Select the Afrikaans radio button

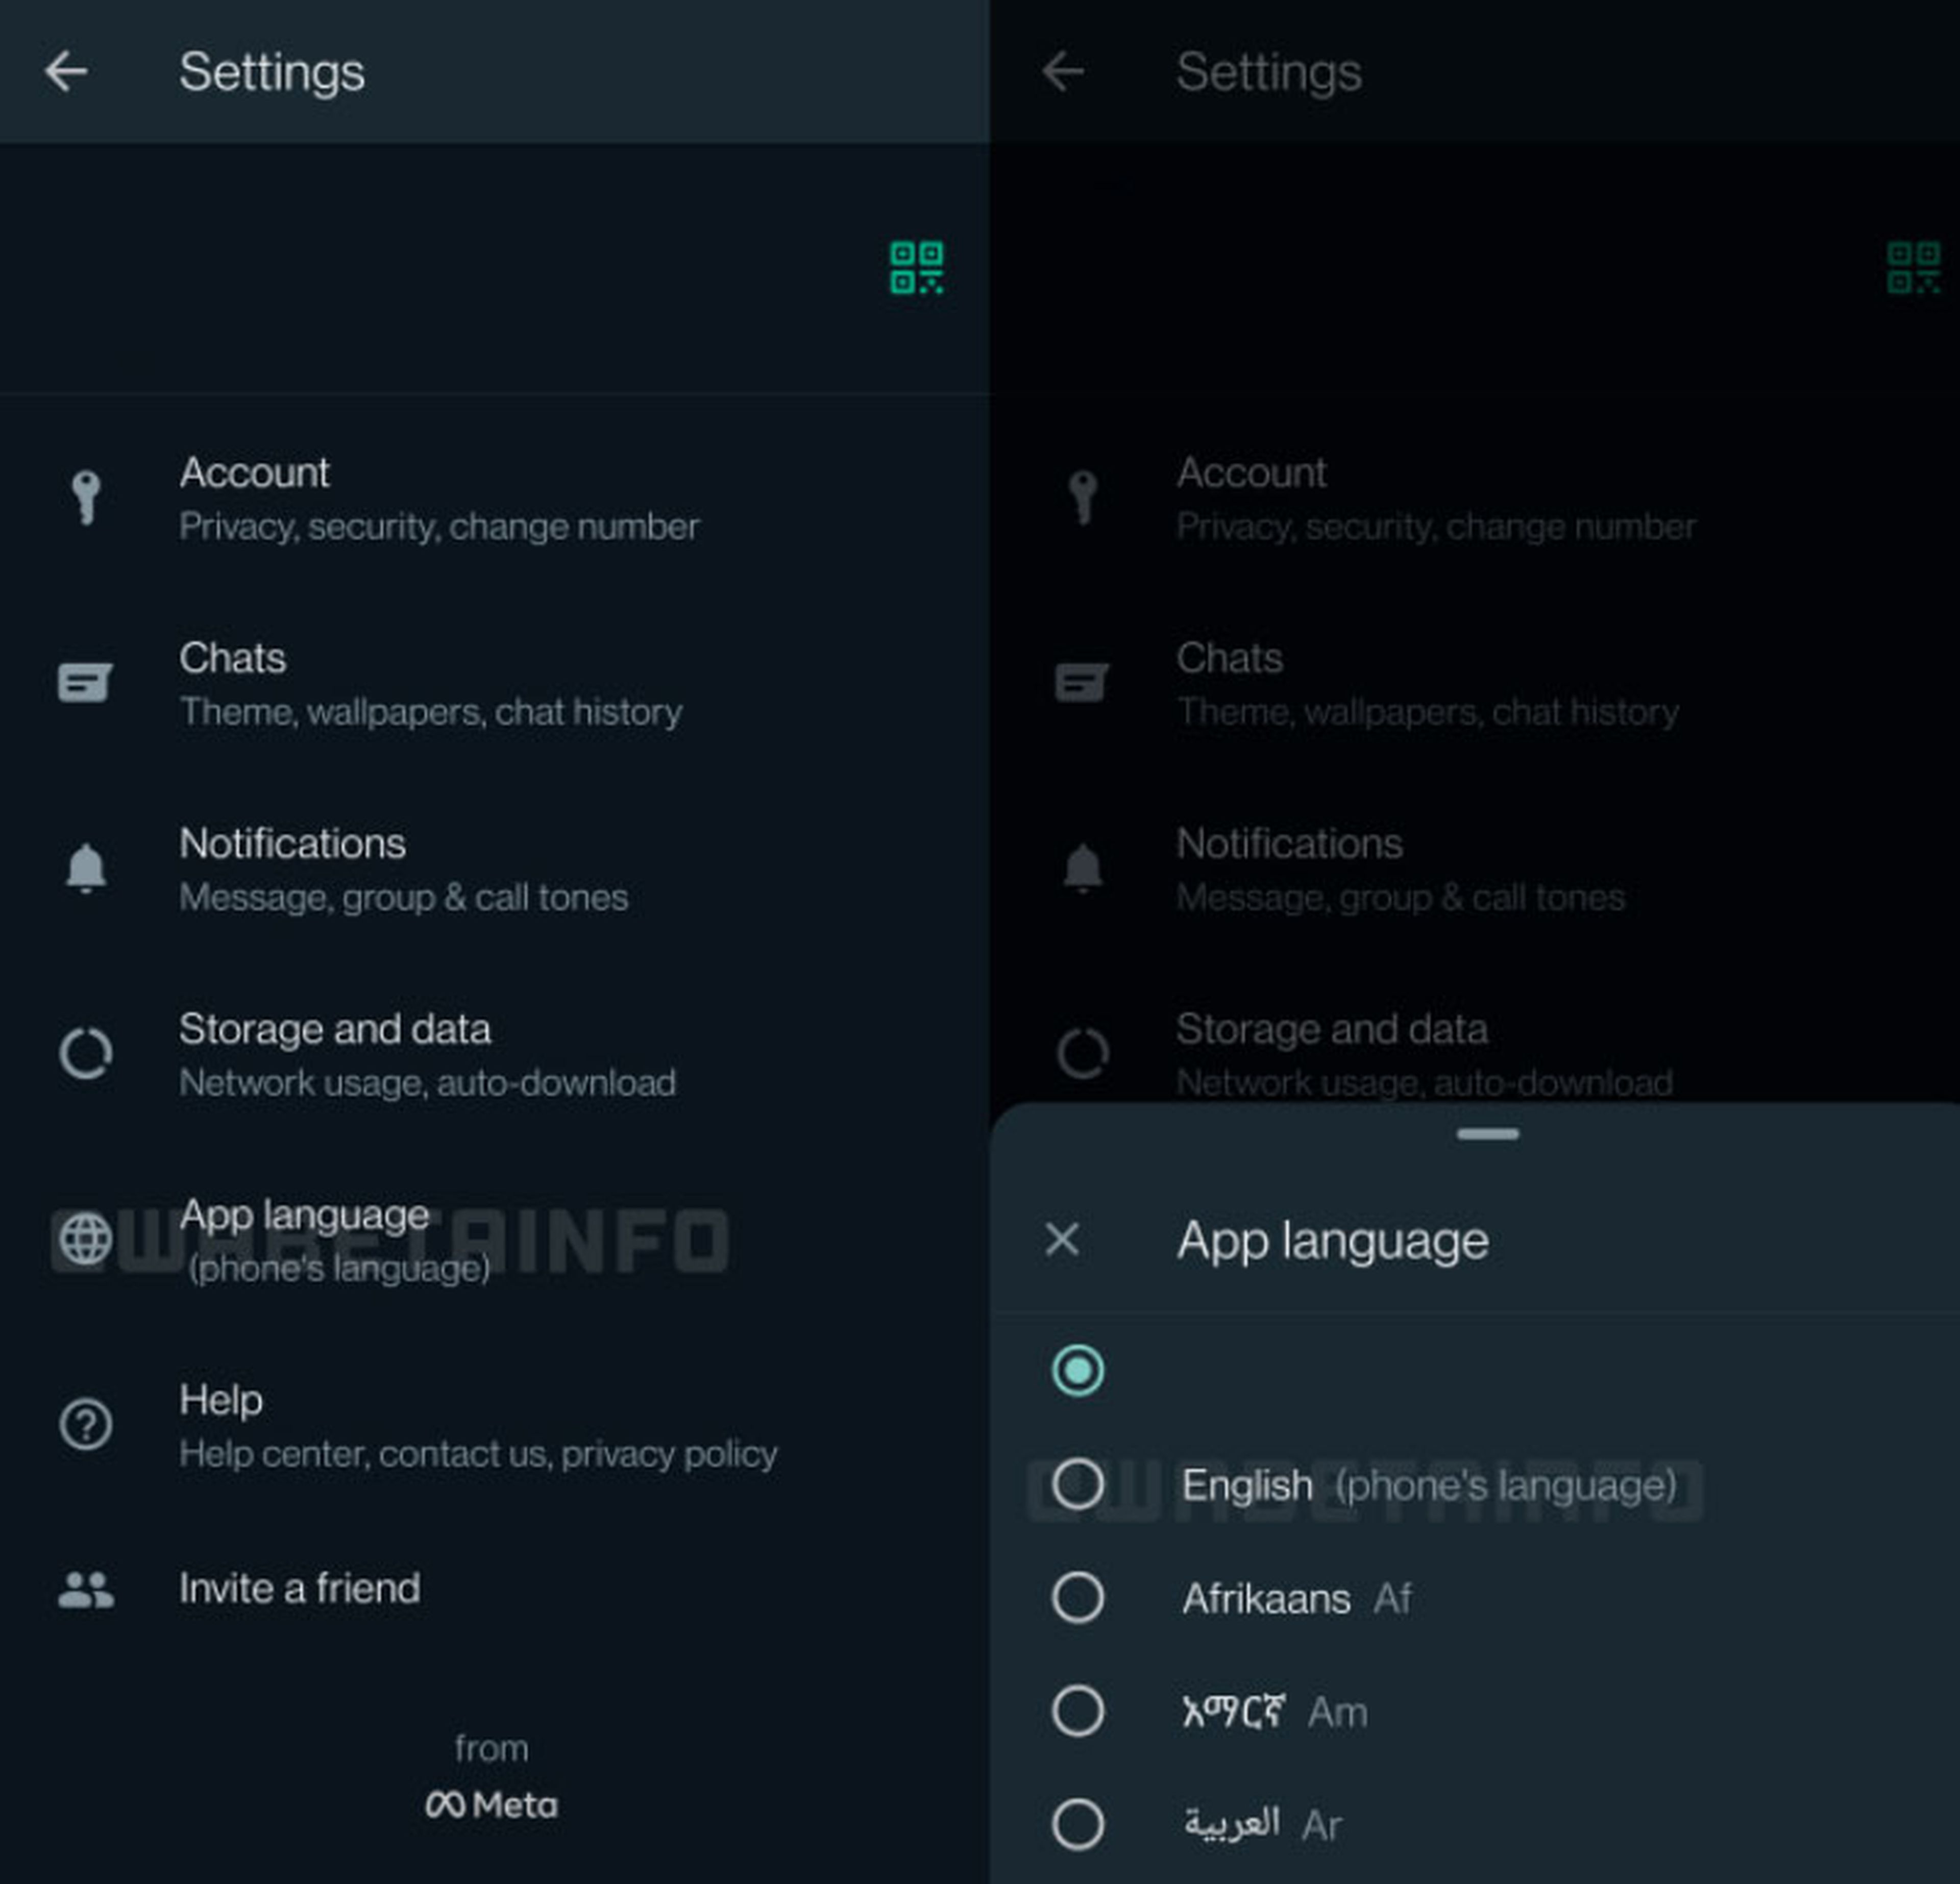[1078, 1597]
